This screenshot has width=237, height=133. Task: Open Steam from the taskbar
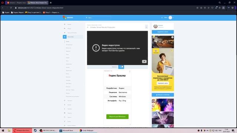[x=35, y=130]
